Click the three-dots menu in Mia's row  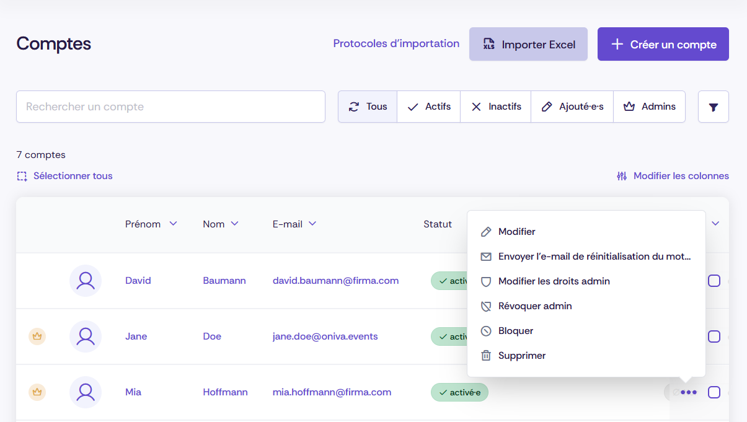click(x=689, y=392)
